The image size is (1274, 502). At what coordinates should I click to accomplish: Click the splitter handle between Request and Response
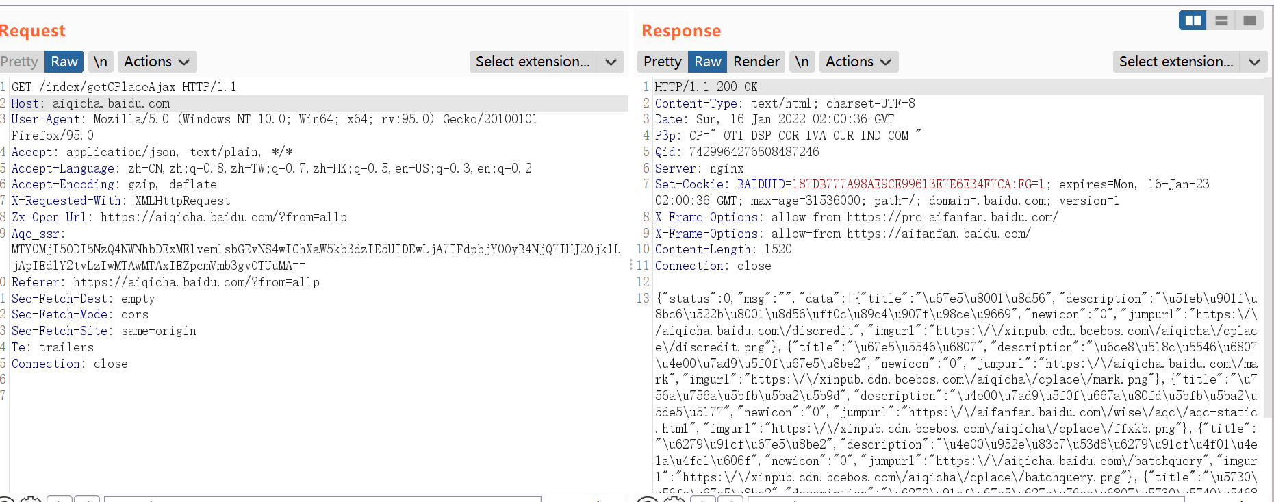[630, 264]
